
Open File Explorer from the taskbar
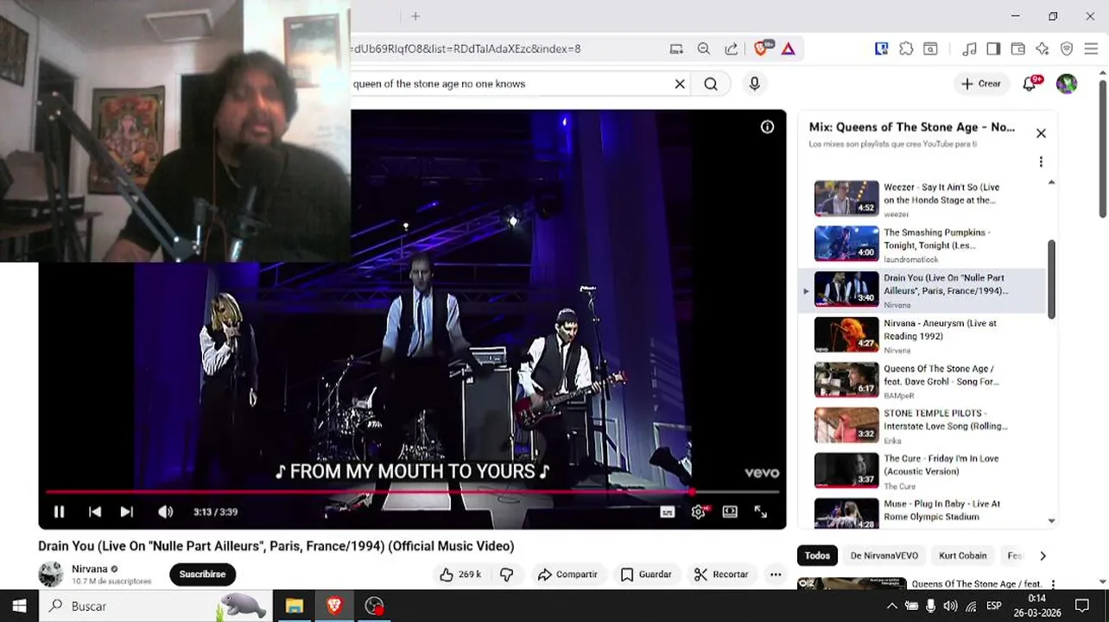click(x=295, y=606)
